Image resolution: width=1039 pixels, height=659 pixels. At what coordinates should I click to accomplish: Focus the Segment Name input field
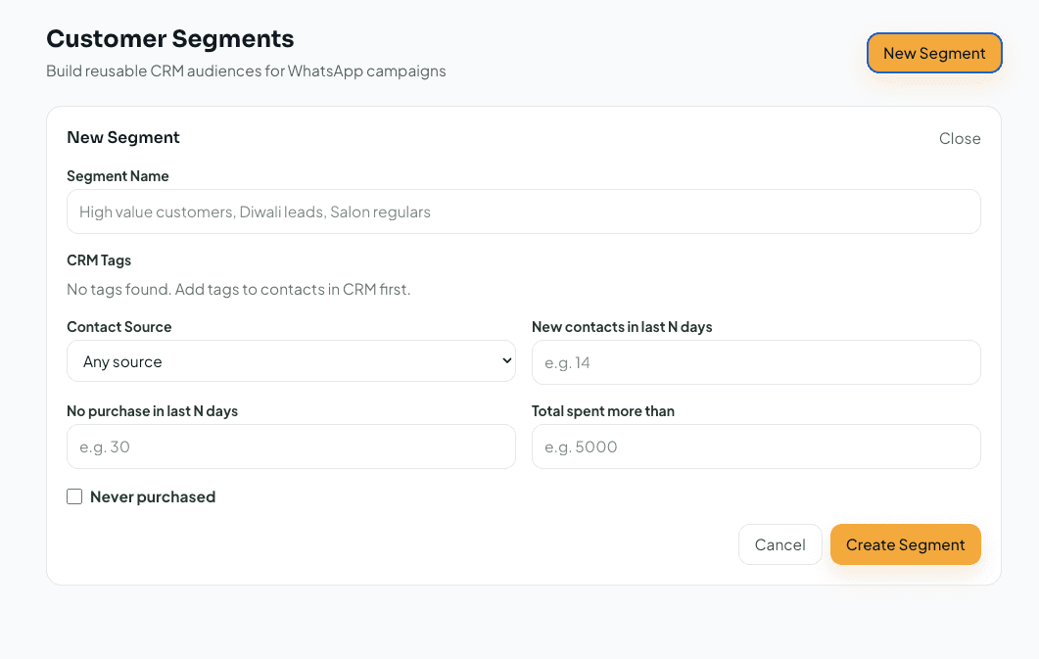tap(524, 212)
